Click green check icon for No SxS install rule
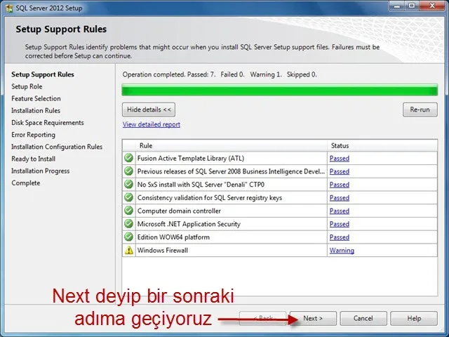This screenshot has width=449, height=337. pyautogui.click(x=129, y=184)
